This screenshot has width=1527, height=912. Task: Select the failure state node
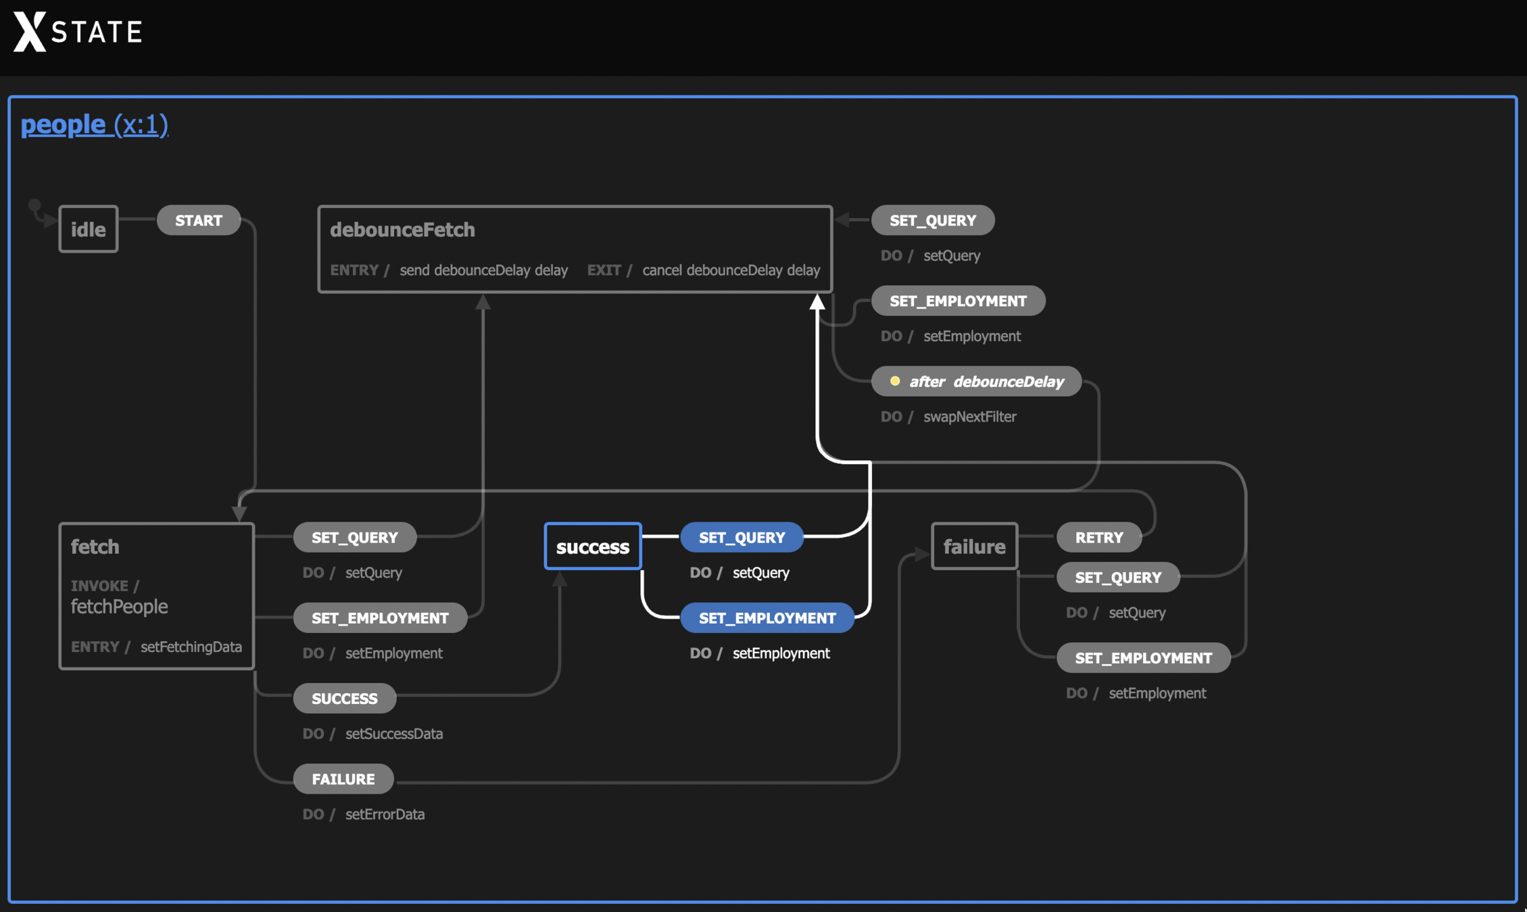(973, 546)
